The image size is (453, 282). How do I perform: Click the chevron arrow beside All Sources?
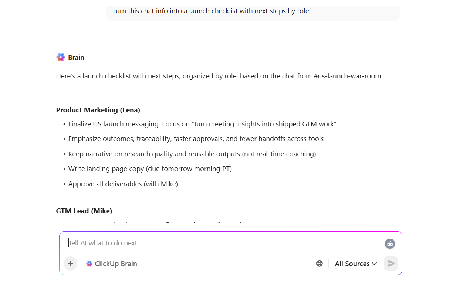point(375,264)
